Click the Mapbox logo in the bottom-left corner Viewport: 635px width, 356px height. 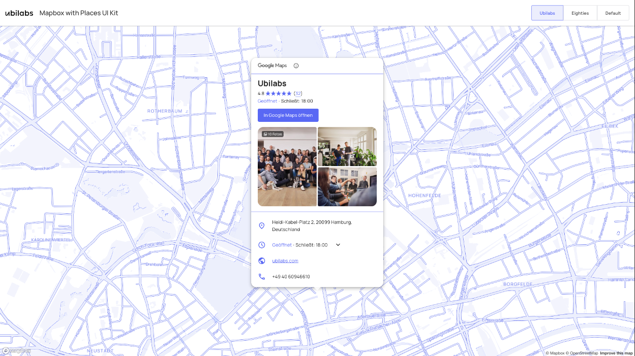click(17, 351)
